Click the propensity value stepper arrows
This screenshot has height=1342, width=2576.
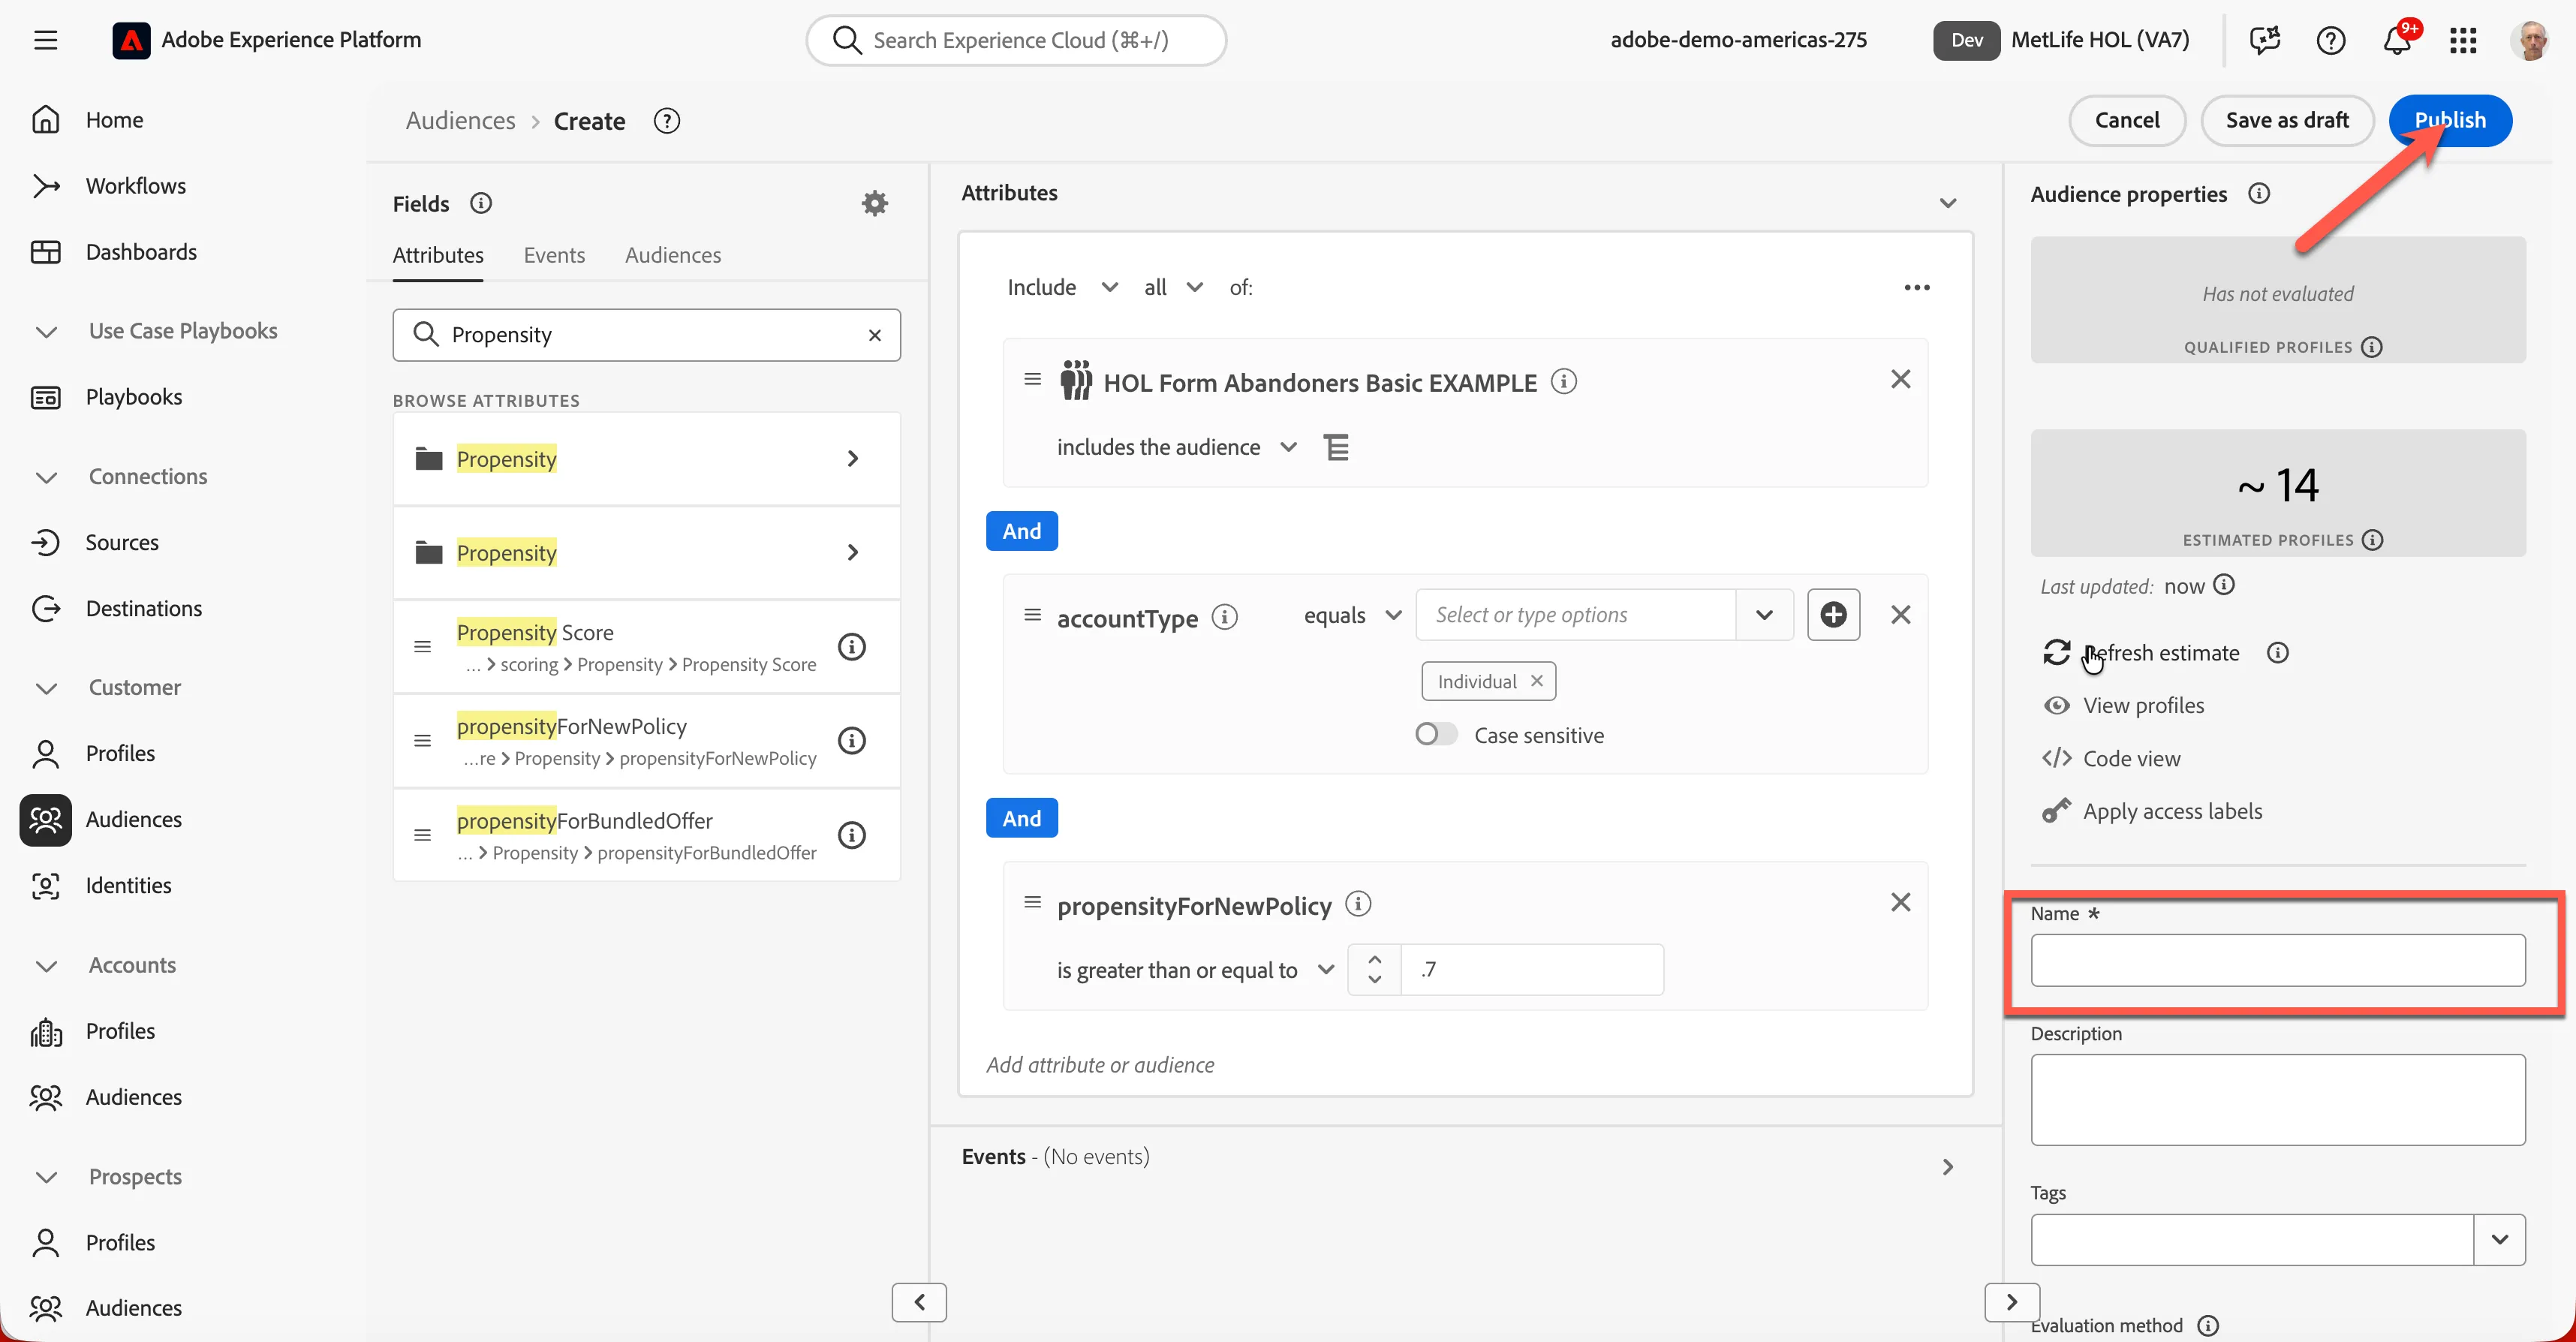point(1375,969)
